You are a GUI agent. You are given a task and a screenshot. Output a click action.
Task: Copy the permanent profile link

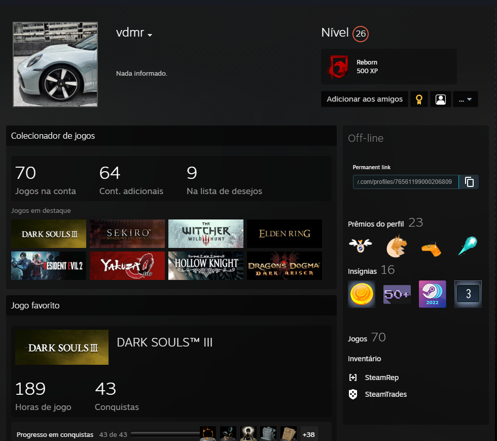[x=469, y=182]
